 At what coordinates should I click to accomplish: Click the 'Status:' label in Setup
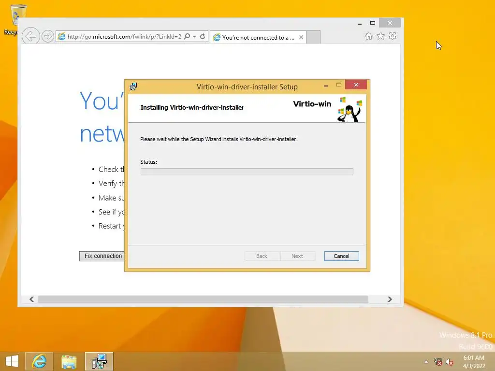coord(149,162)
